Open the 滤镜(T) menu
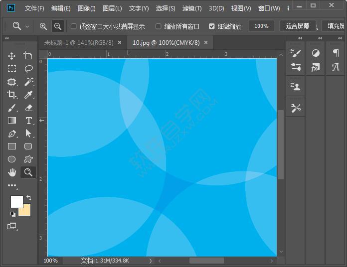Image resolution: width=347 pixels, height=267 pixels. pyautogui.click(x=192, y=8)
